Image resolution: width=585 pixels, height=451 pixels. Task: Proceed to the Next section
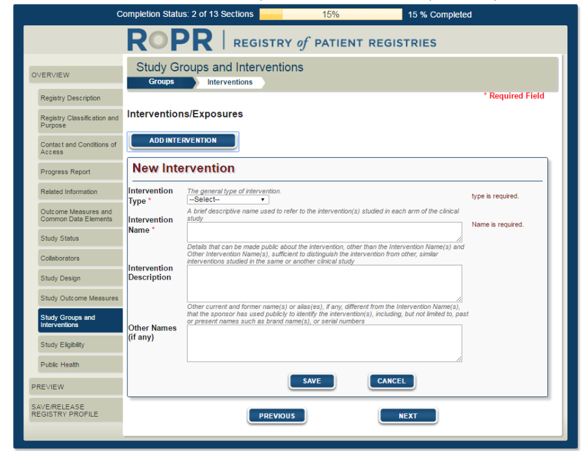tap(408, 416)
